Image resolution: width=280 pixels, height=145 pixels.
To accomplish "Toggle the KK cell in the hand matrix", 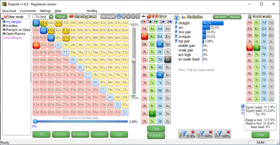I will pos(43,30).
